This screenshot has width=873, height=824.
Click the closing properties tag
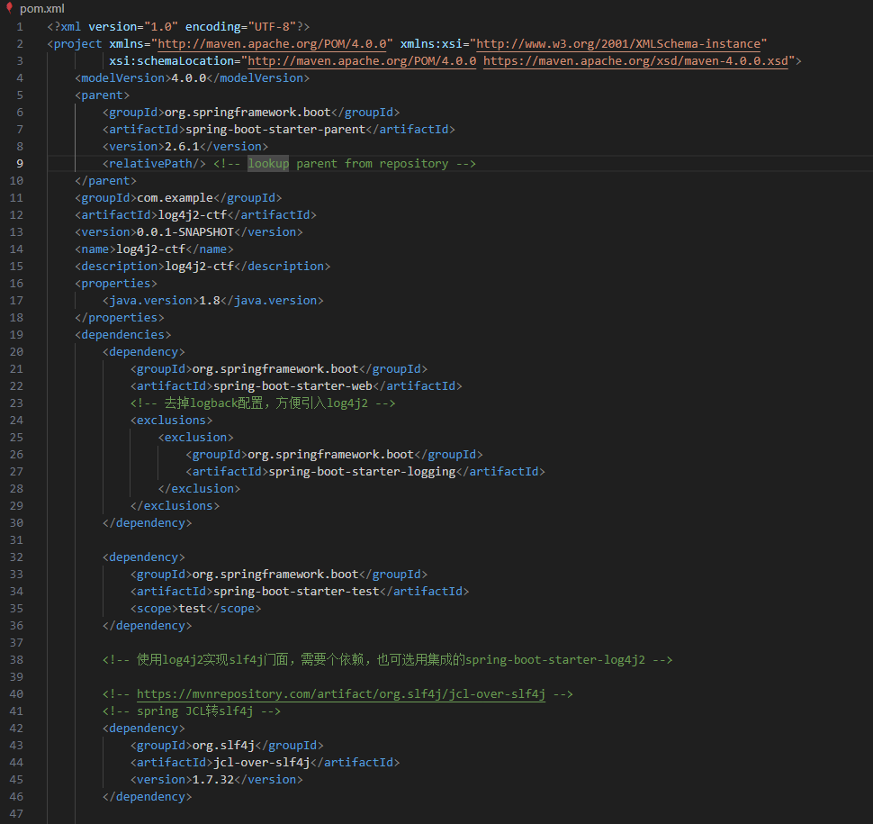click(x=120, y=318)
